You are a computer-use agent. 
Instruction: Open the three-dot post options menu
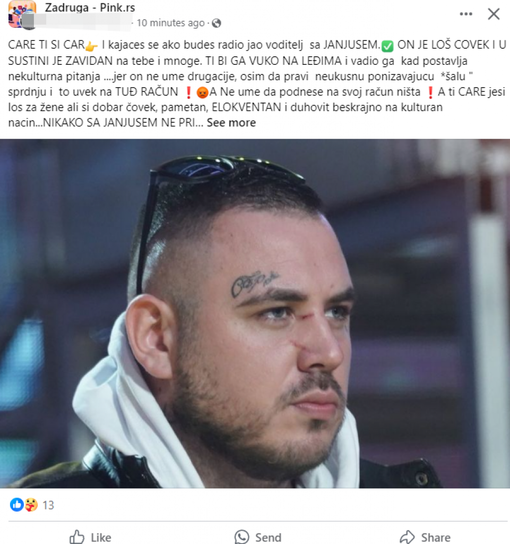coord(465,14)
